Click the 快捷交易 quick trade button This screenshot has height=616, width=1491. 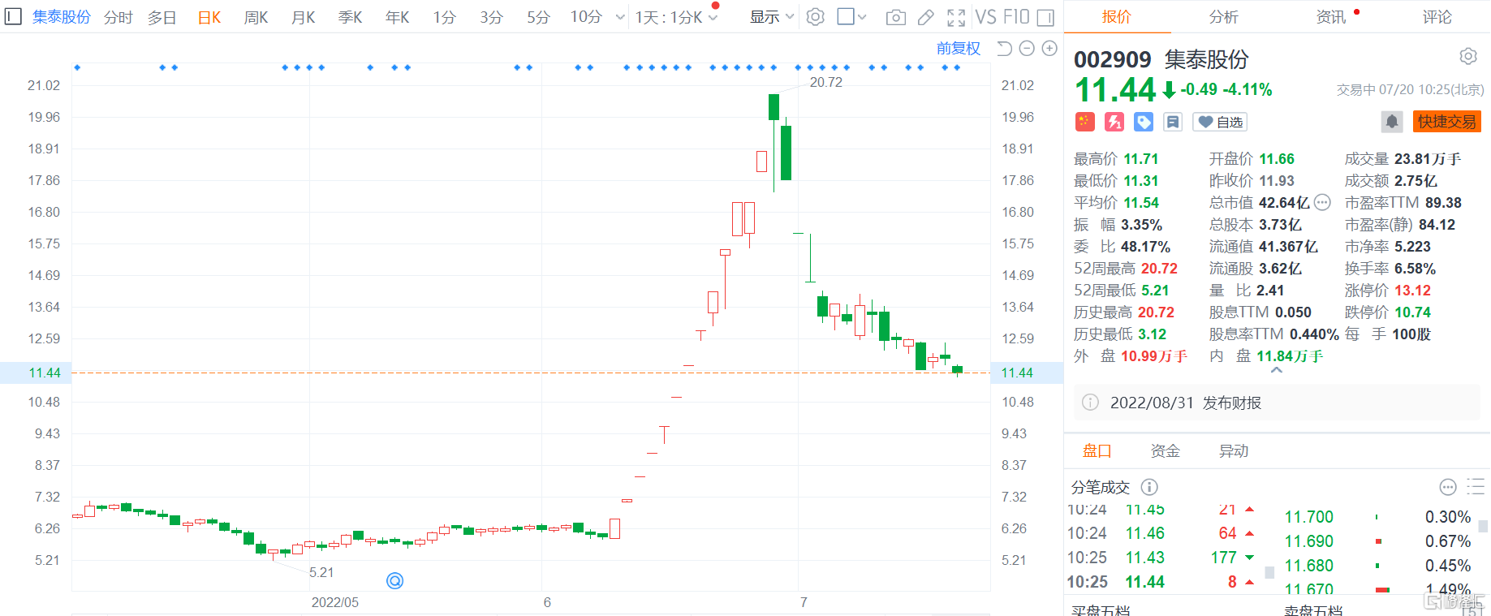(x=1447, y=122)
